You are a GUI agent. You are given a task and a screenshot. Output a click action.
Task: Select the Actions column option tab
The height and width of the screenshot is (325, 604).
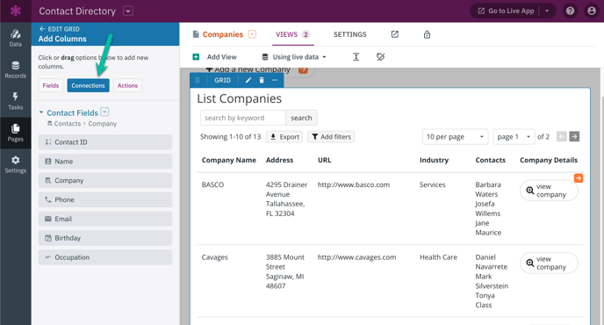coord(127,85)
